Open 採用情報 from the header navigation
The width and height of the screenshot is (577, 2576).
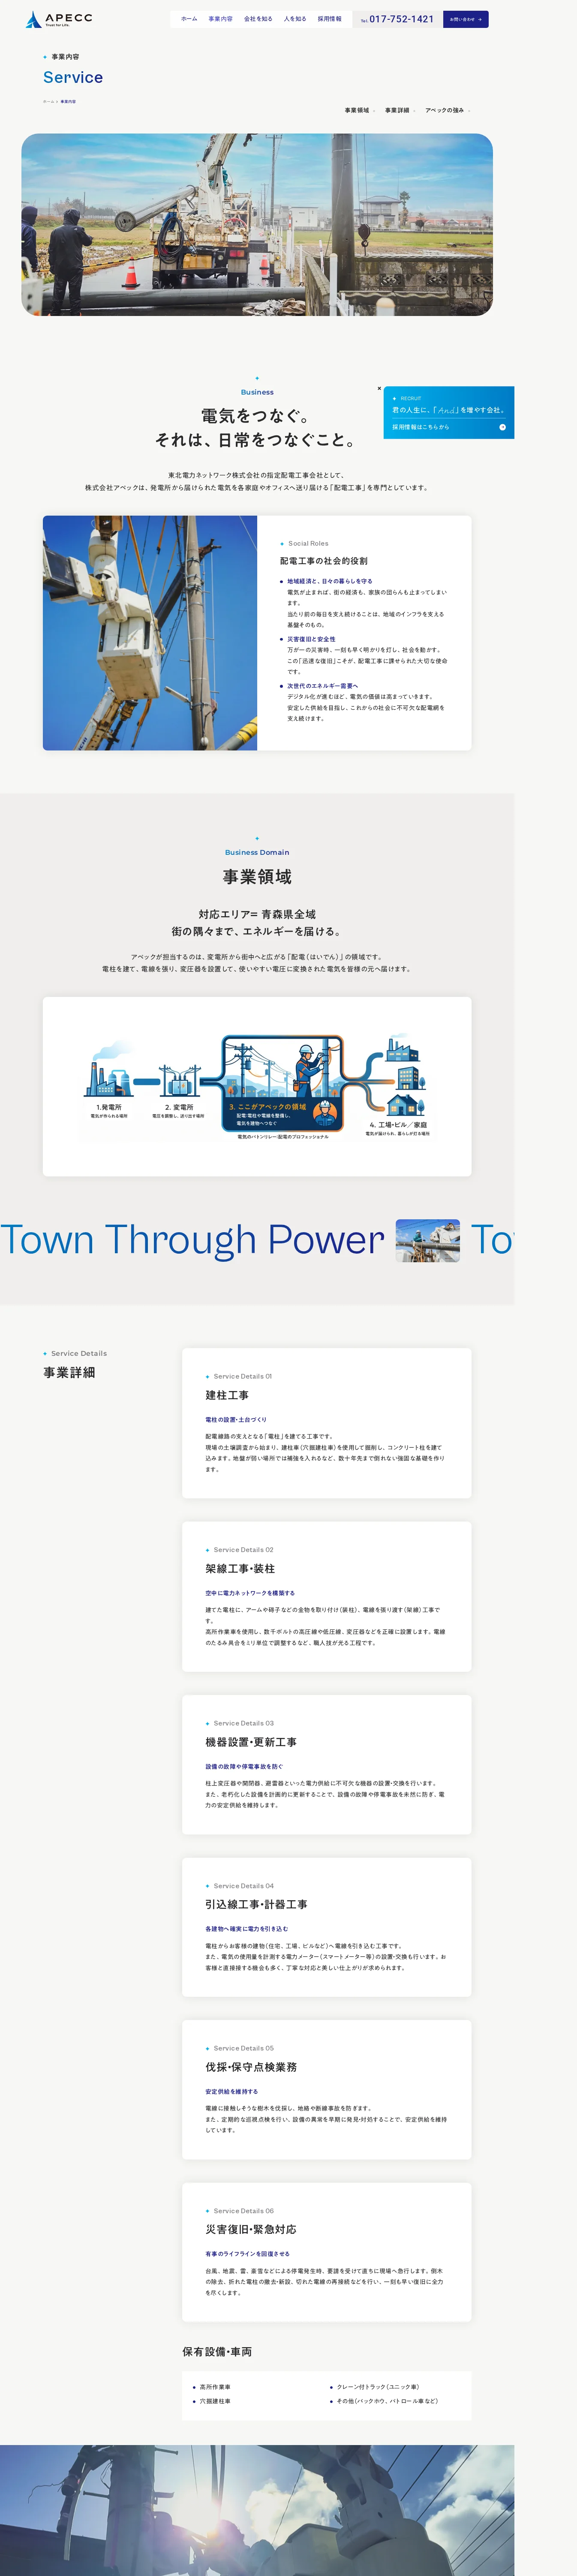pyautogui.click(x=329, y=19)
